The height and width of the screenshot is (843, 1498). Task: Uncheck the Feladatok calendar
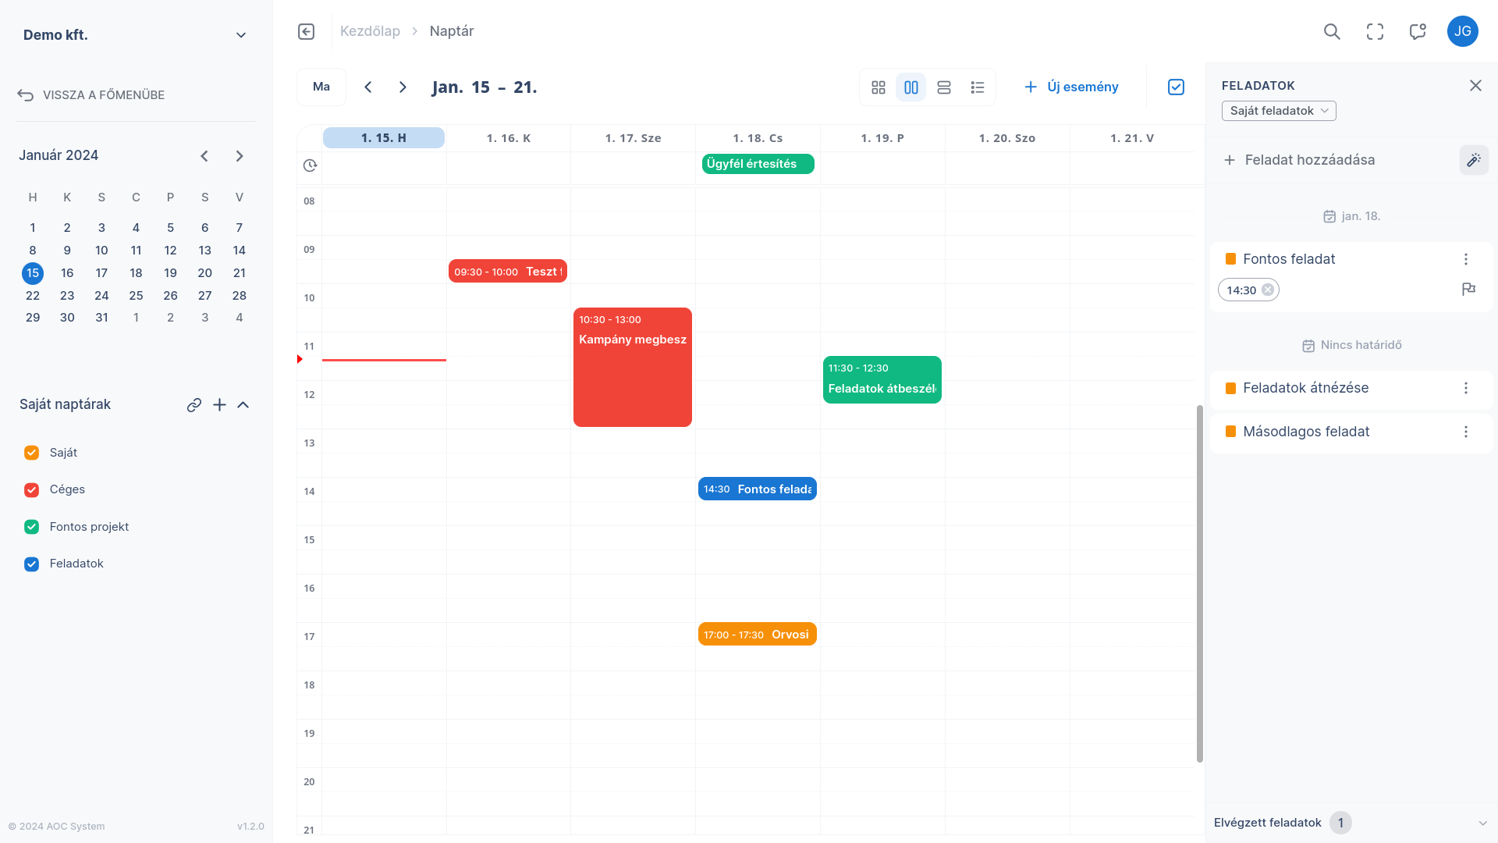[x=31, y=564]
